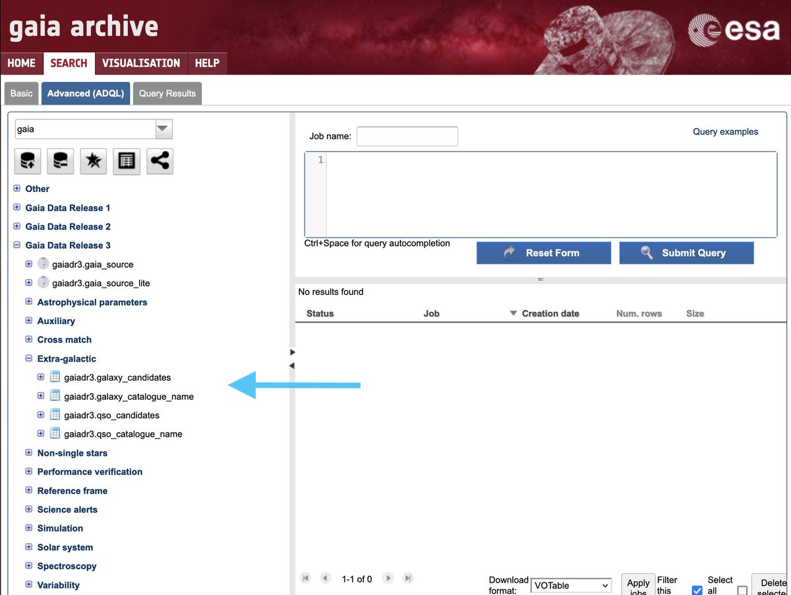This screenshot has width=791, height=595.
Task: Expand Gaia Data Release 1 node
Action: (17, 207)
